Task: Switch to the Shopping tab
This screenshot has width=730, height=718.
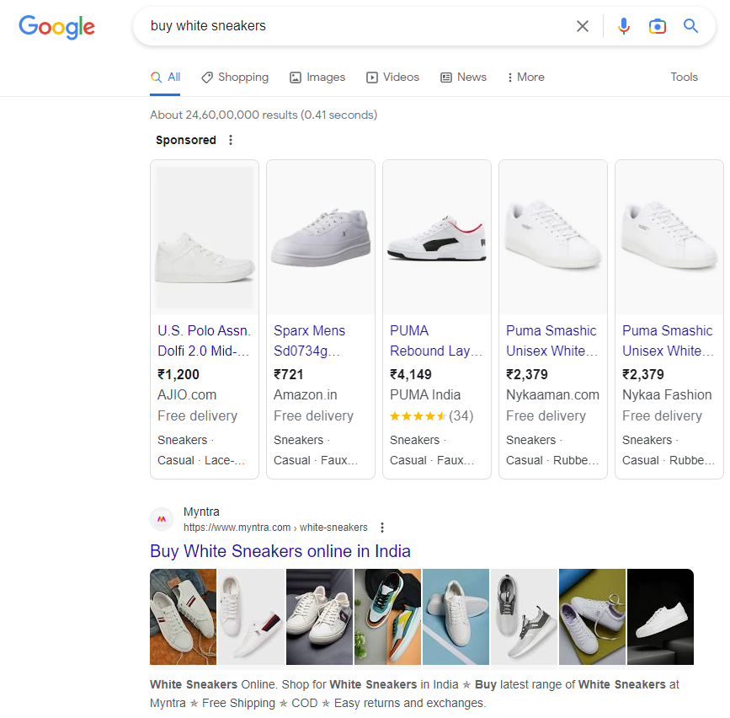Action: tap(235, 77)
